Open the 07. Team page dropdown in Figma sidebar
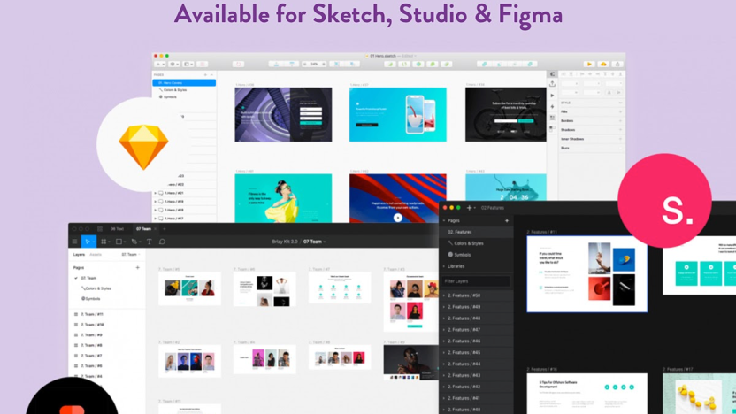Image resolution: width=736 pixels, height=414 pixels. tap(131, 255)
